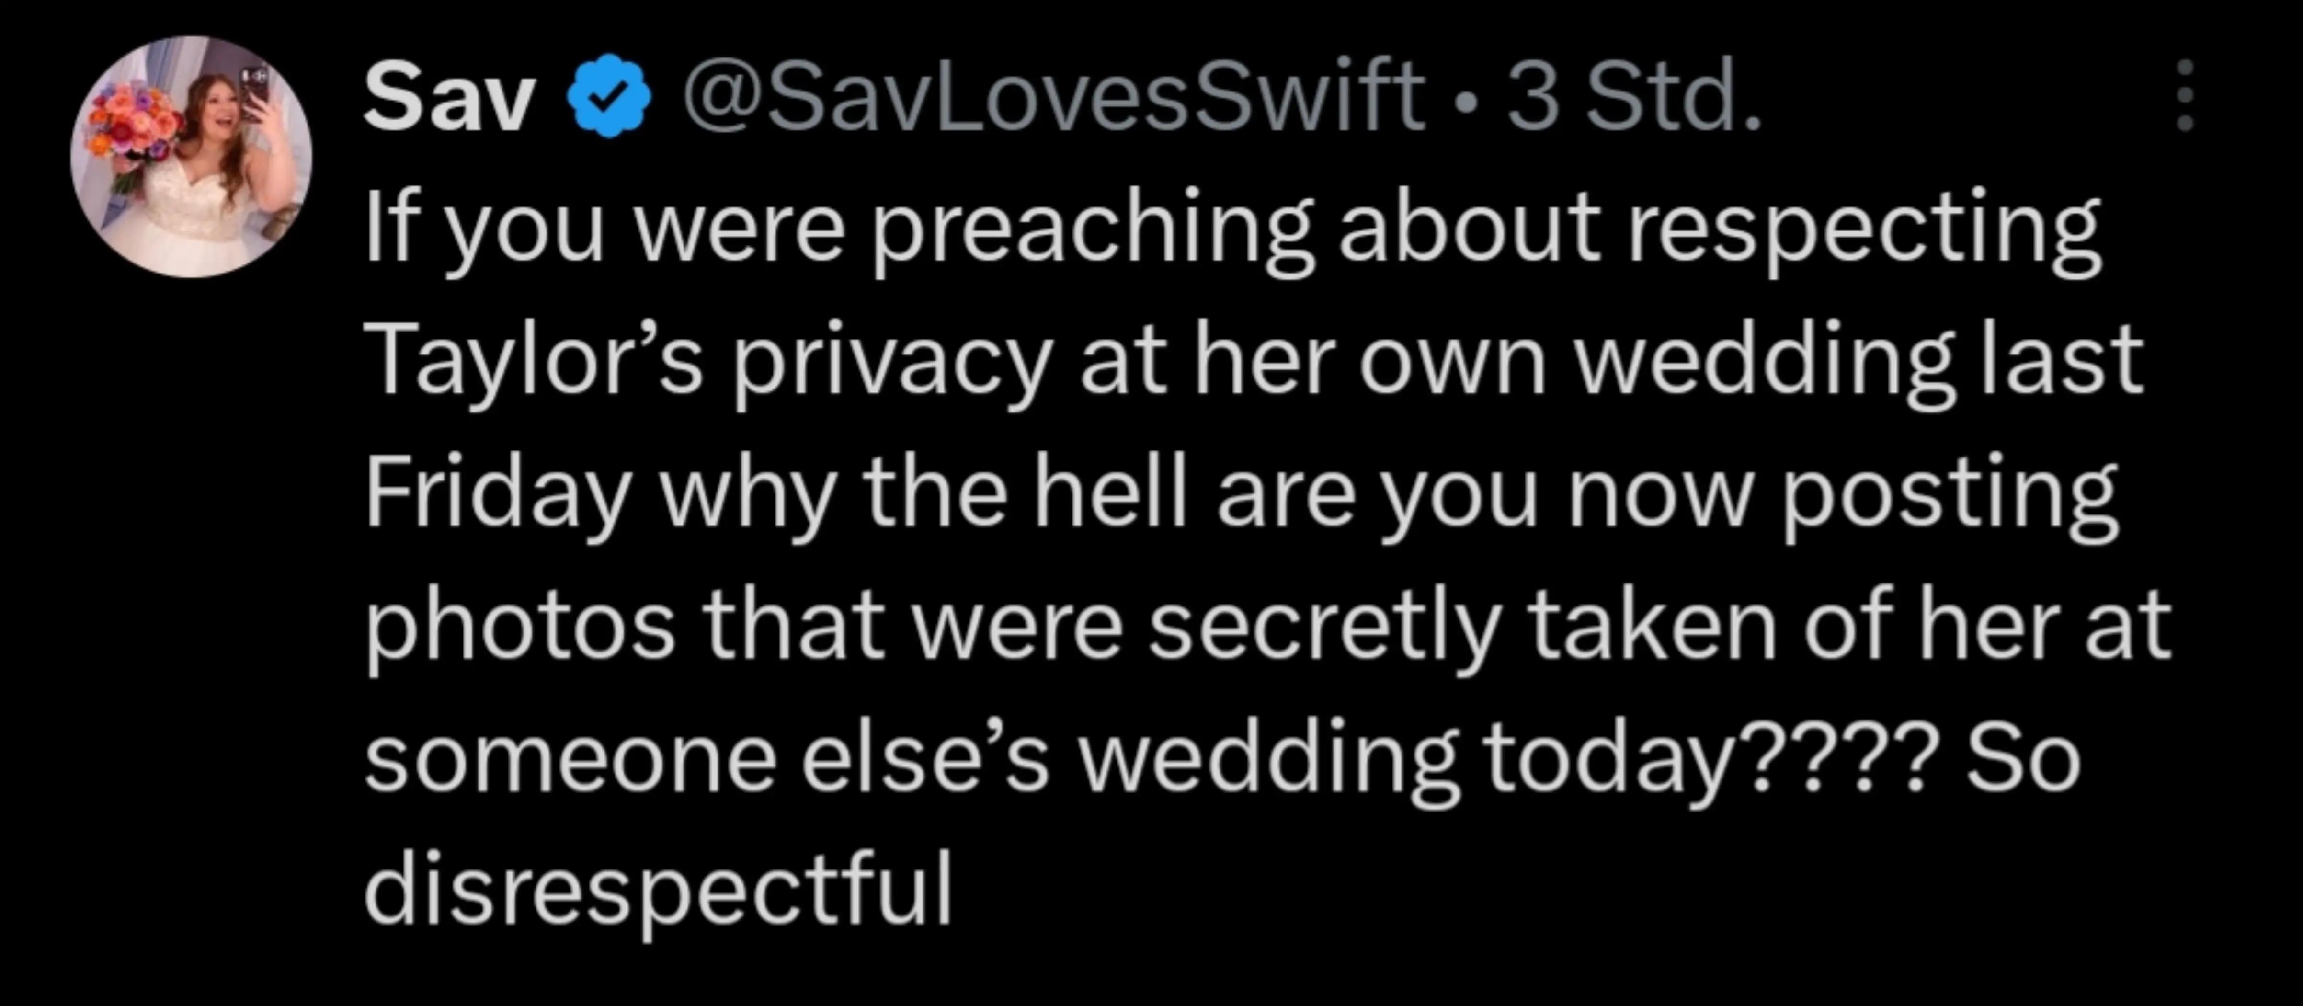Click the word 'respecting' in the tweet
This screenshot has height=1006, width=2303.
[1864, 231]
